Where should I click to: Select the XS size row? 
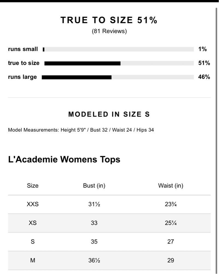click(109, 223)
